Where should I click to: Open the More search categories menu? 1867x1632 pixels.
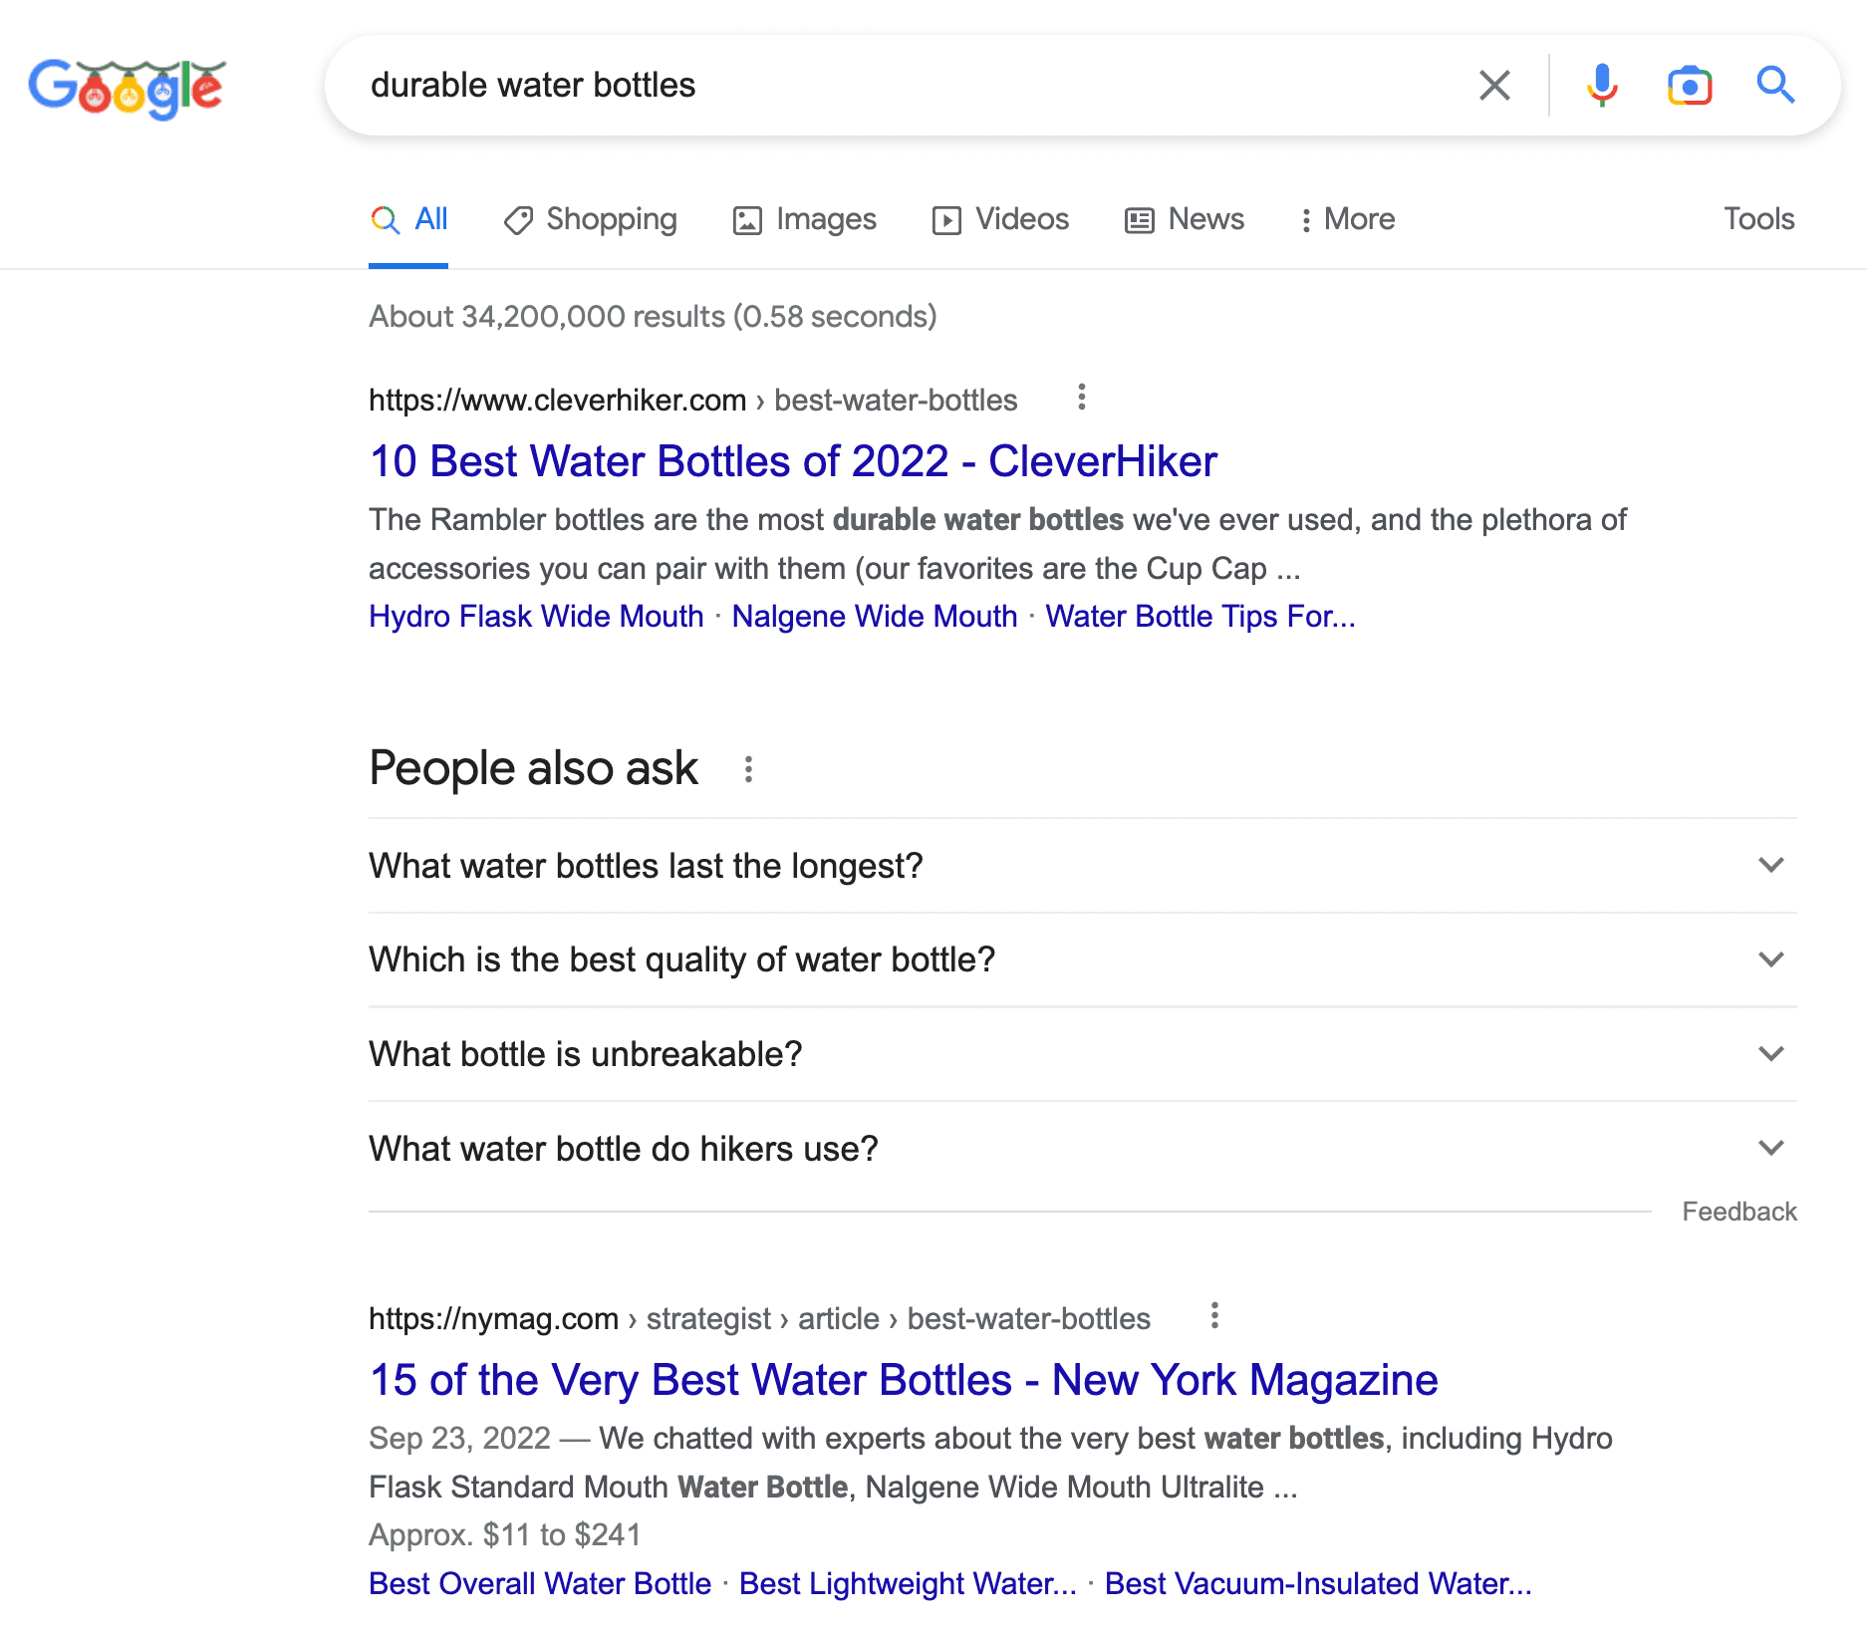(x=1347, y=219)
